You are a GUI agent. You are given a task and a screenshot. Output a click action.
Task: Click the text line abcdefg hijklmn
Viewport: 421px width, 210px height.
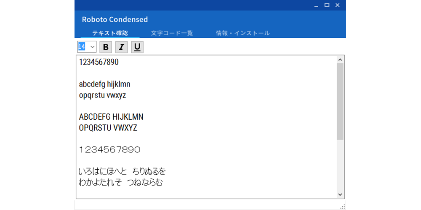105,84
